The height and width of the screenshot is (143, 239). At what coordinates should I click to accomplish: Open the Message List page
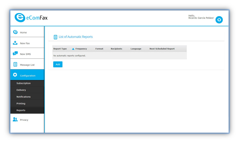tap(27, 64)
